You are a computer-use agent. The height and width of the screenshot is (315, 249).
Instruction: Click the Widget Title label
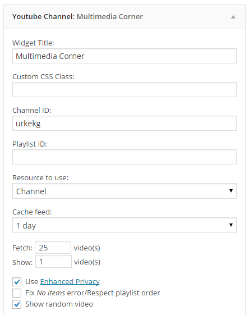click(33, 43)
